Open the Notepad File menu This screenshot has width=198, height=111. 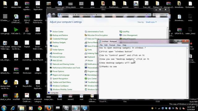coord(101,45)
